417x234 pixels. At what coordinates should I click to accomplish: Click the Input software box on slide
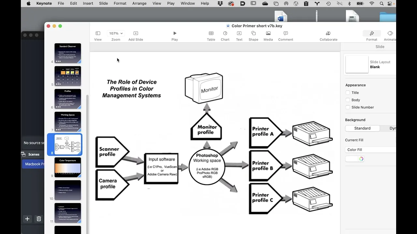point(161,169)
